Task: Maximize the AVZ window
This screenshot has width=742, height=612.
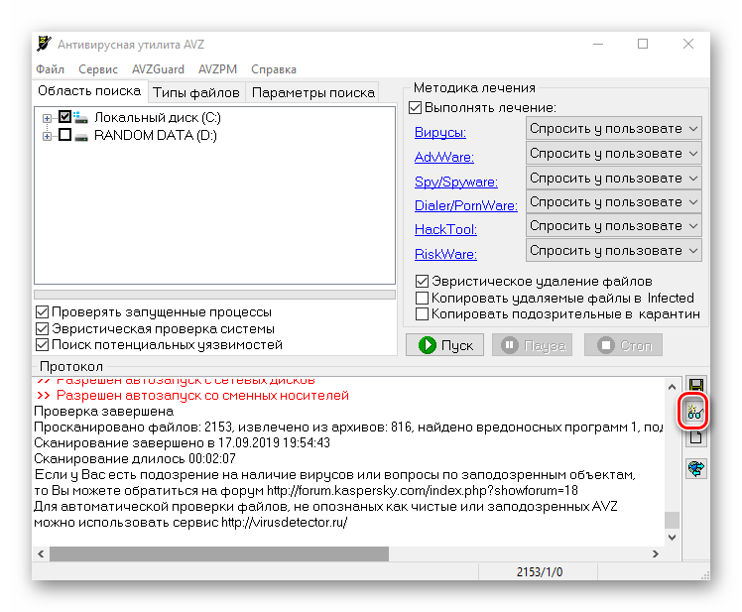Action: tap(643, 44)
